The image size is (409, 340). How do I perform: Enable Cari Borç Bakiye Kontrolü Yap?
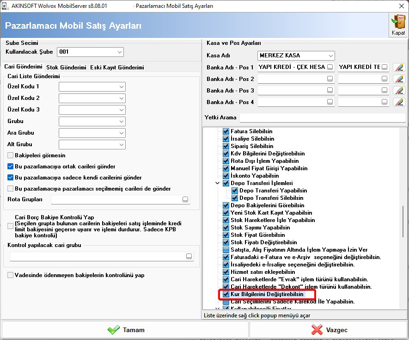11,226
